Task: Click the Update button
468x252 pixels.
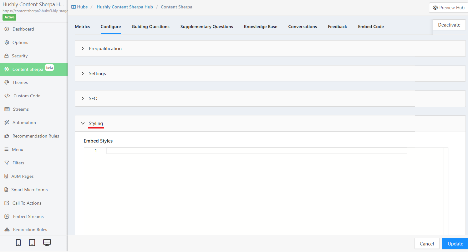Action: pyautogui.click(x=455, y=244)
